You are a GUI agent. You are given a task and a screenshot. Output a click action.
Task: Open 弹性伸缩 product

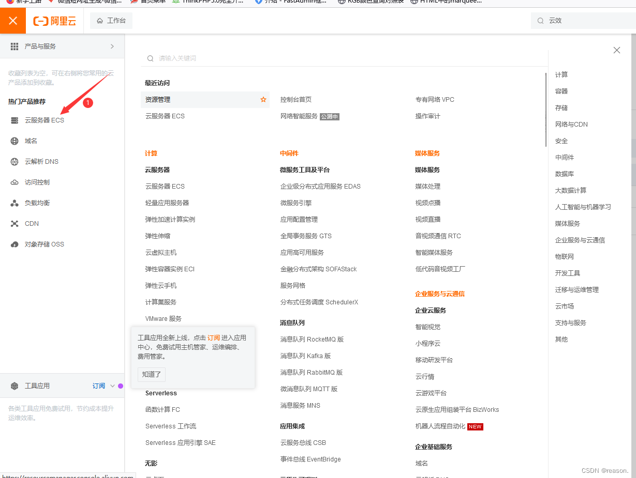point(158,236)
